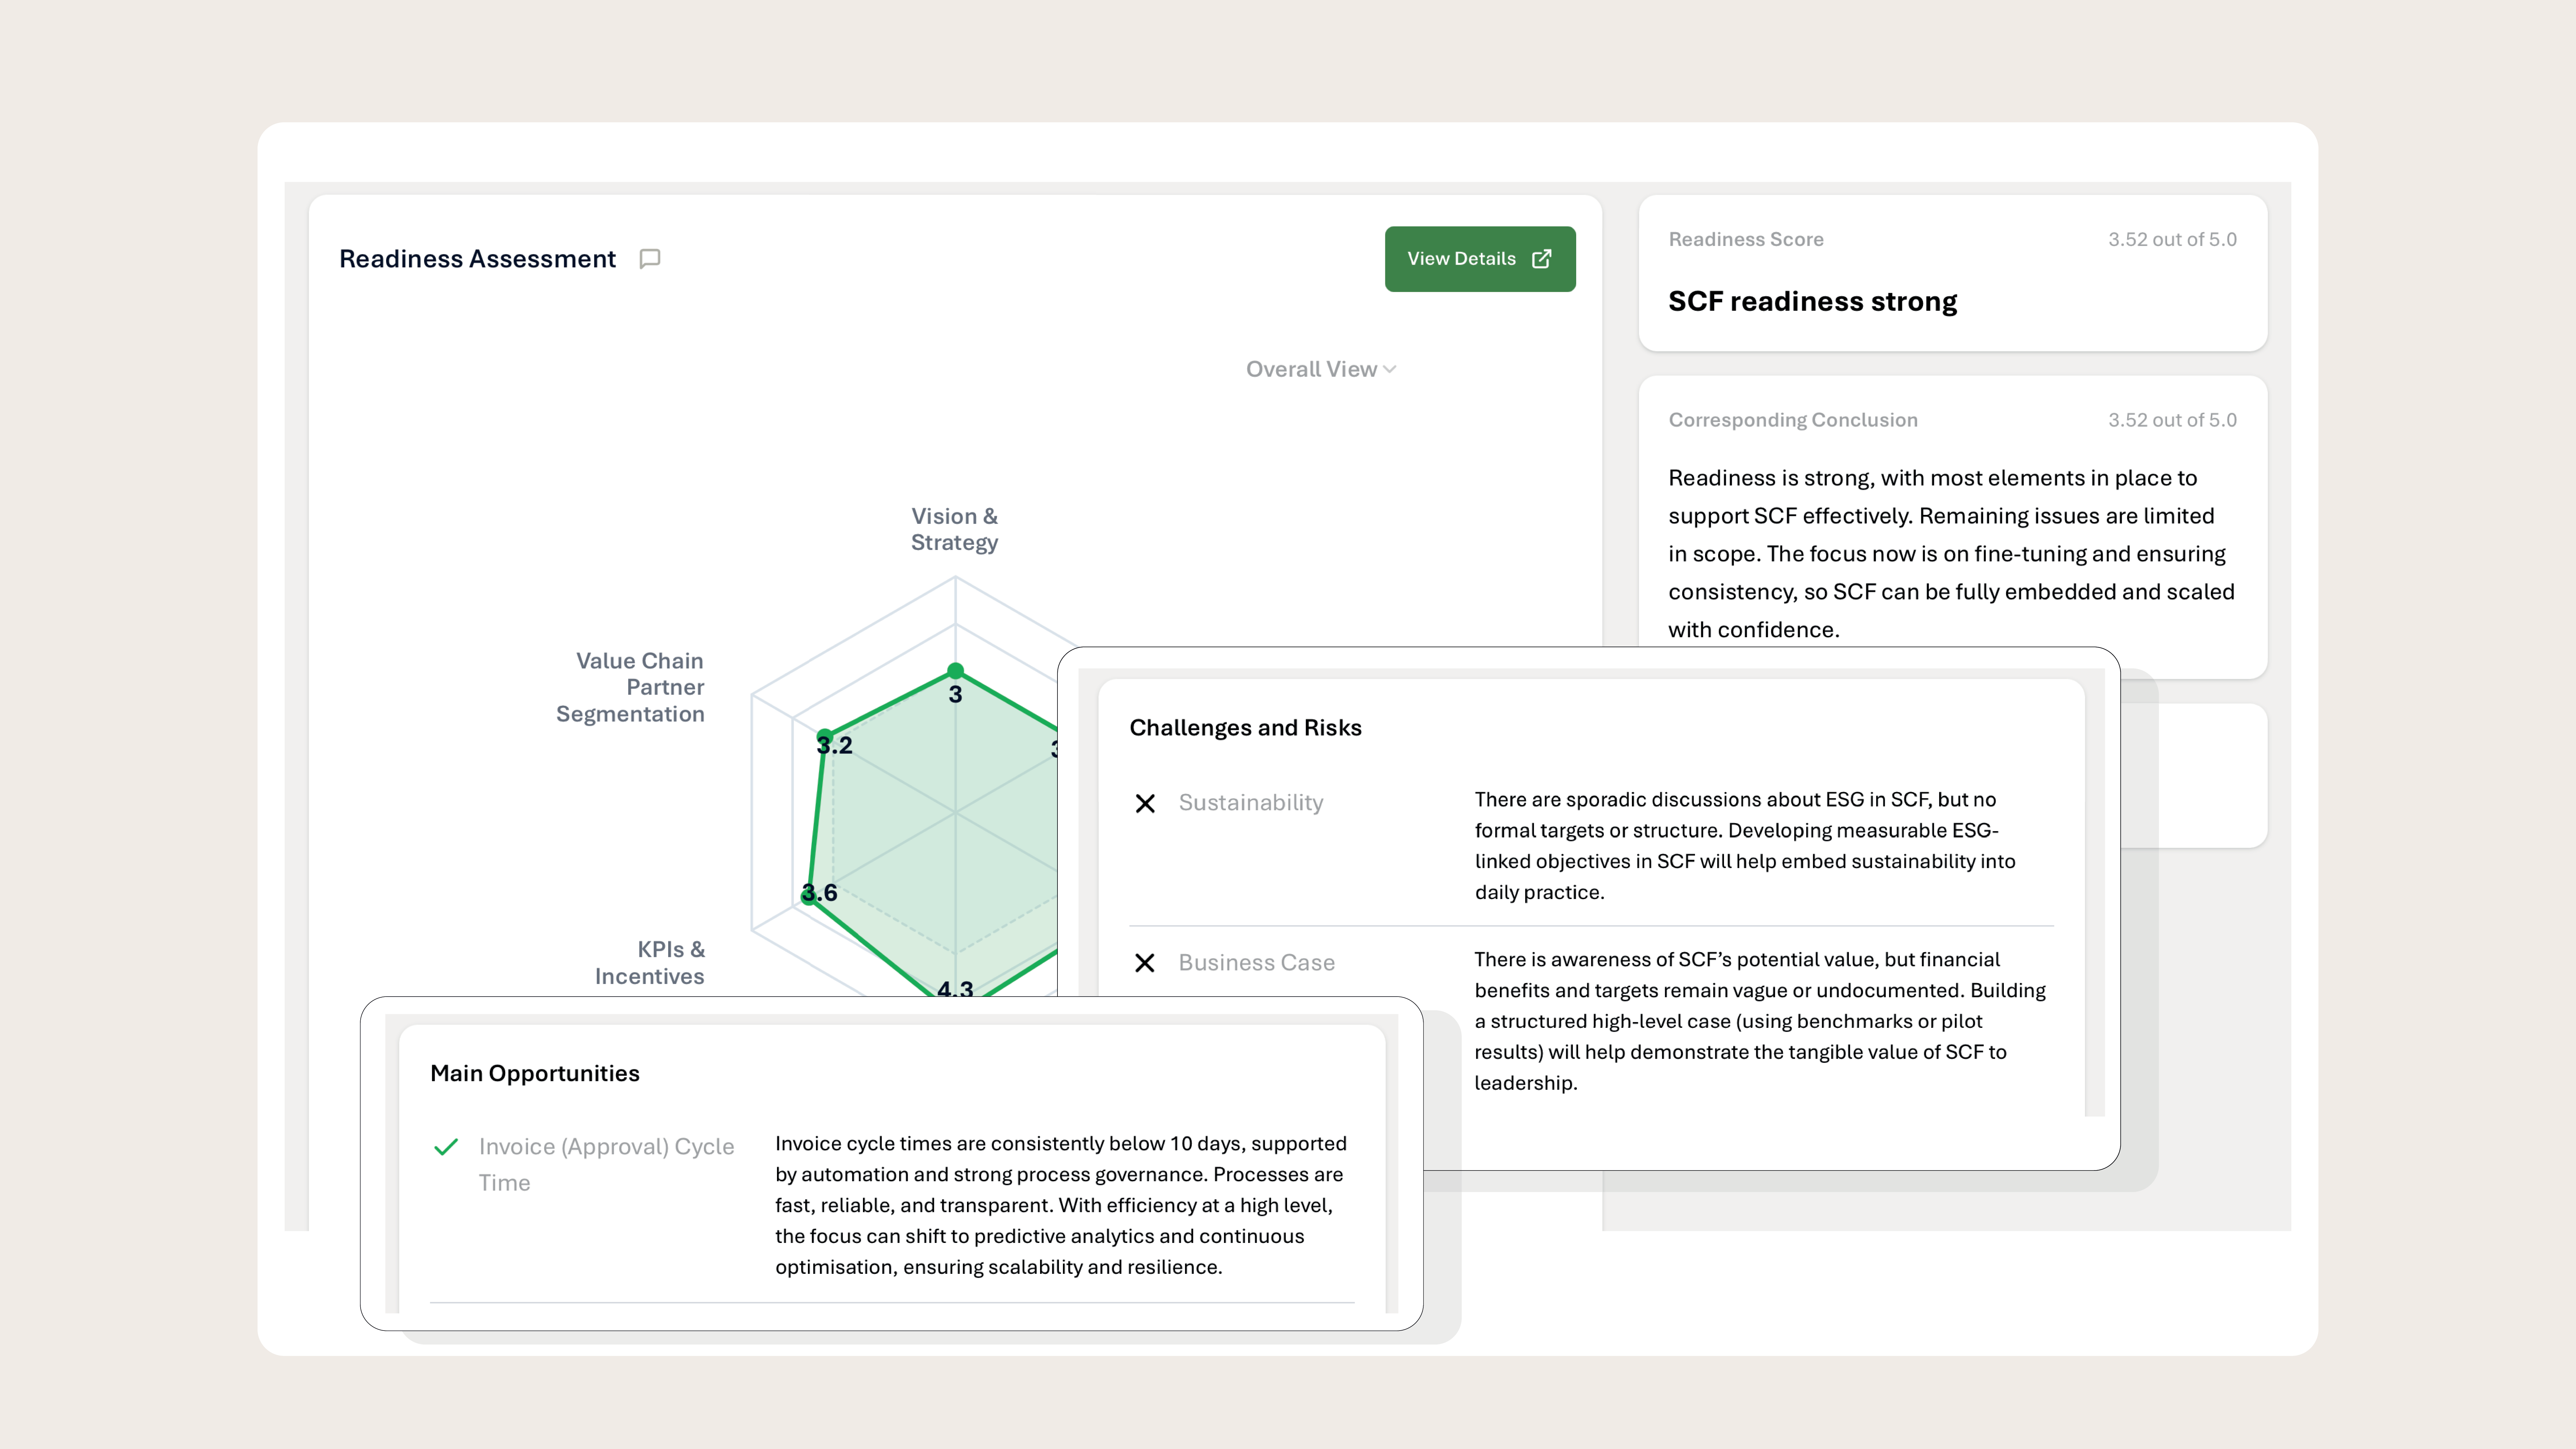The image size is (2576, 1449).
Task: Click the chevron arrow next to Overall View
Action: click(x=1390, y=369)
